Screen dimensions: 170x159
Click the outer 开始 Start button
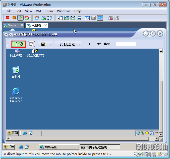(9, 147)
